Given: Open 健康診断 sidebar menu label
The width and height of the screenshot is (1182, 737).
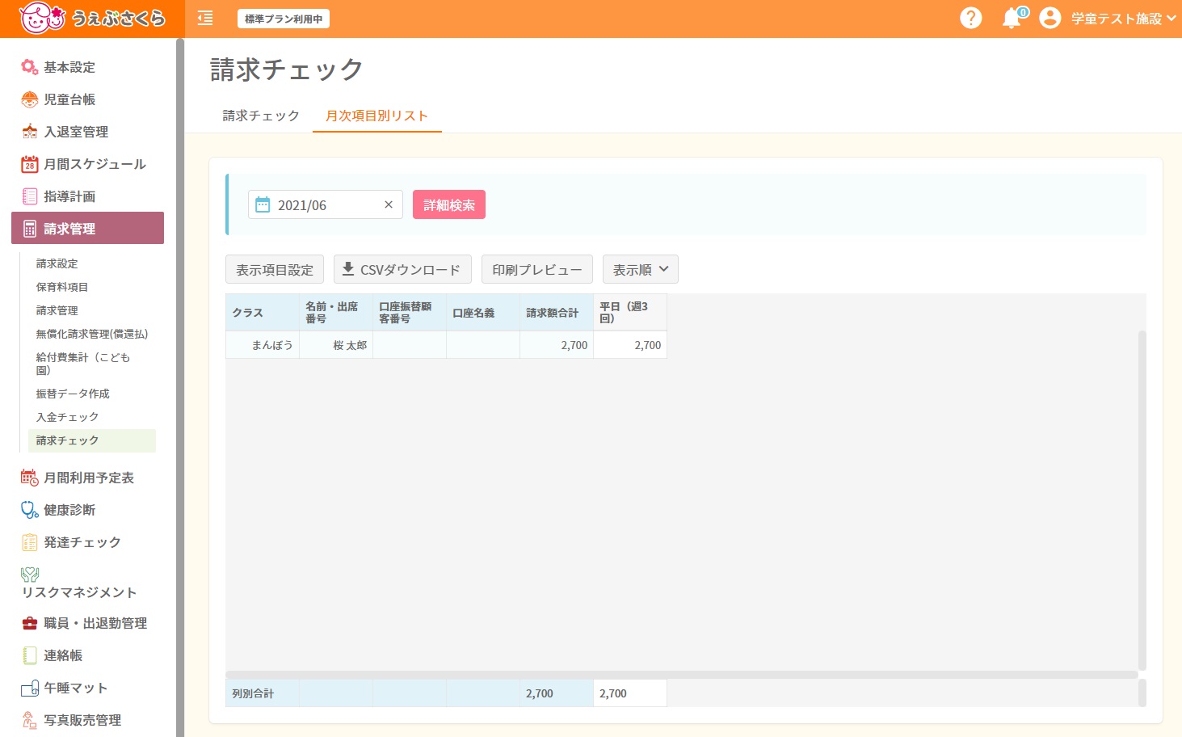Looking at the screenshot, I should (69, 510).
